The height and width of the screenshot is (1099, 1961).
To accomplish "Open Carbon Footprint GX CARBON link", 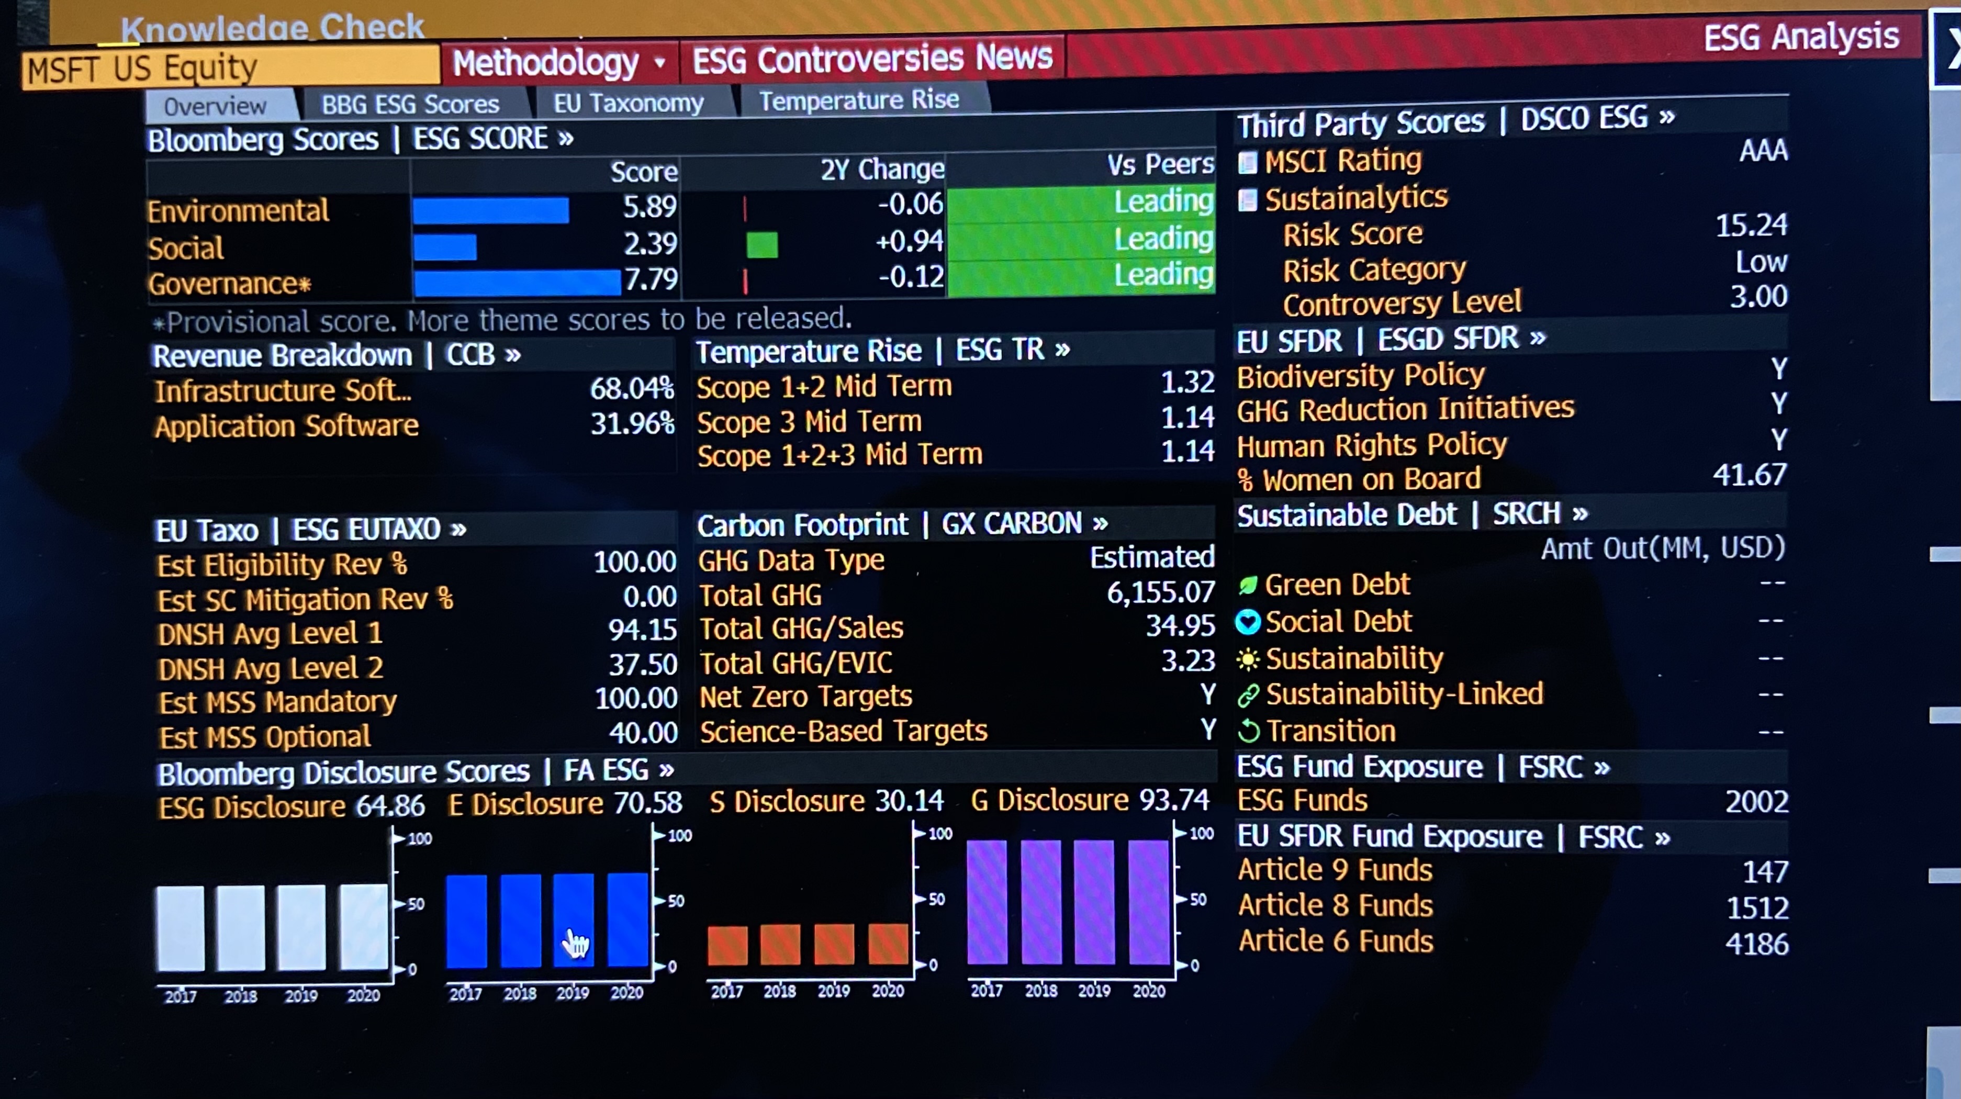I will pyautogui.click(x=902, y=524).
